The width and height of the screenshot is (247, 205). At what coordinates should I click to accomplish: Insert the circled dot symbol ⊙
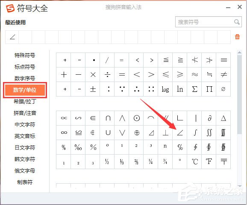coord(136,118)
